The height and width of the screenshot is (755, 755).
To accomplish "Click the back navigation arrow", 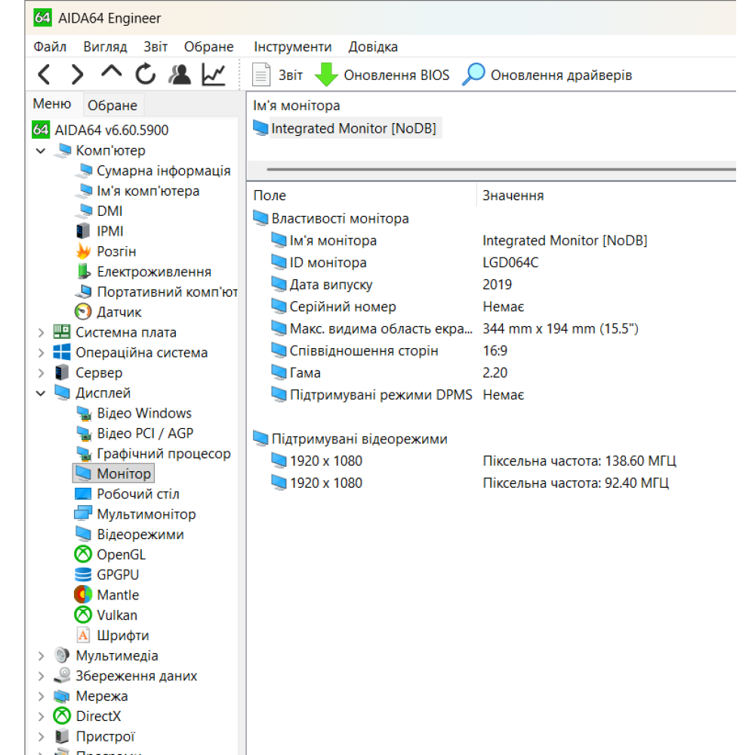I will click(43, 75).
